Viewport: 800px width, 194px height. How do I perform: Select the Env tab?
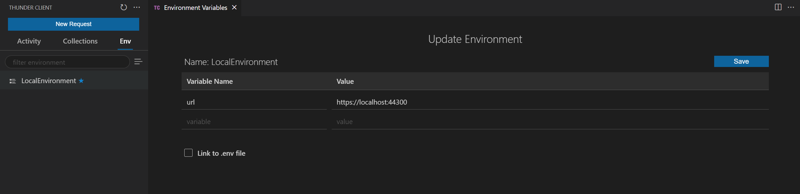click(125, 41)
